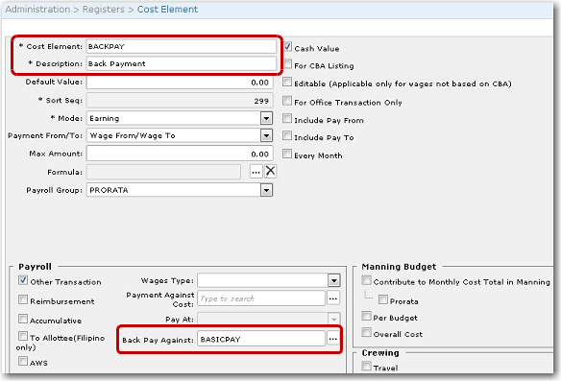The width and height of the screenshot is (561, 381).
Task: Open the Payment From/To dropdown
Action: 266,135
